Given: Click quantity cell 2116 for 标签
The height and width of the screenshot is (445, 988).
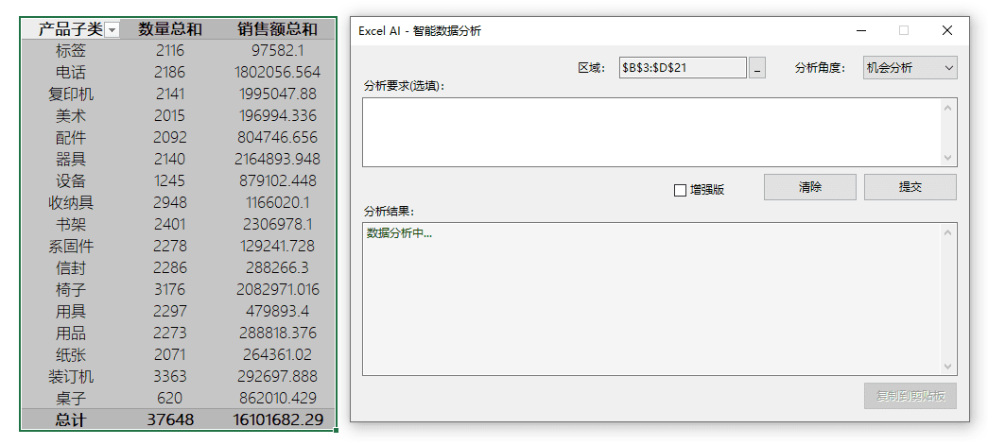Looking at the screenshot, I should [x=170, y=50].
